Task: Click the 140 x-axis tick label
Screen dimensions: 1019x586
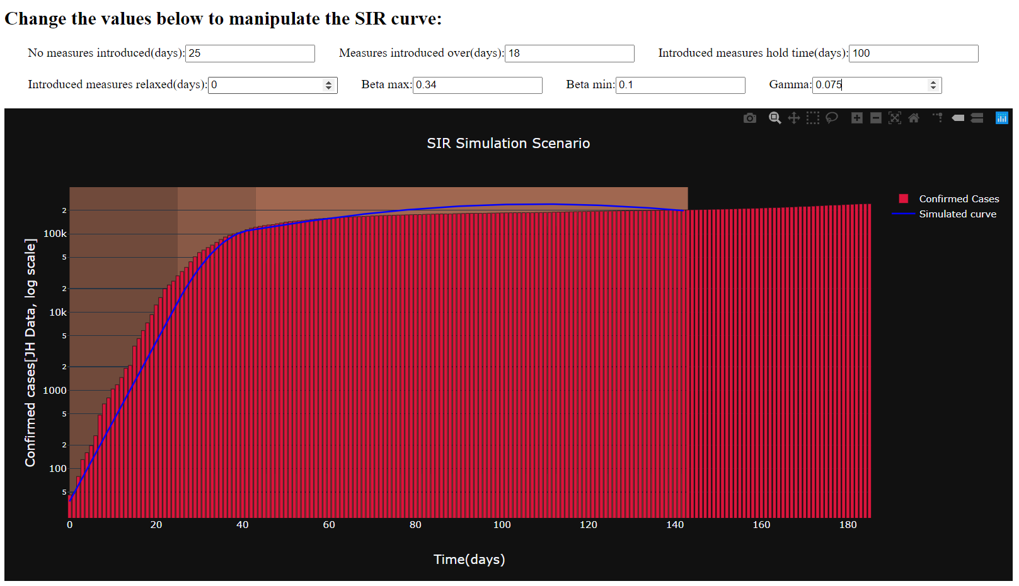Action: [675, 525]
